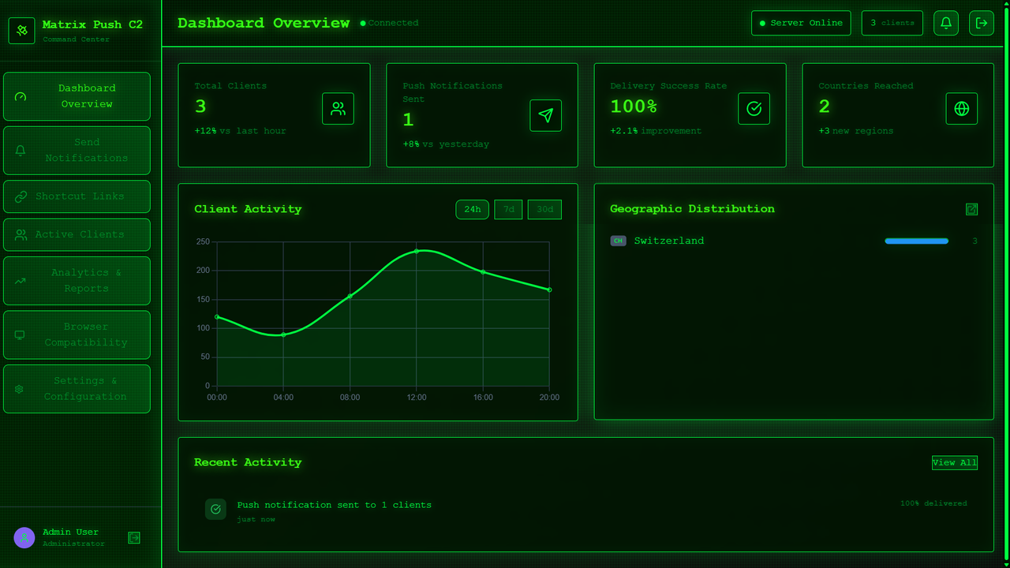Screen dimensions: 1010x568
Task: Toggle the 30d client activity filter
Action: (x=544, y=209)
